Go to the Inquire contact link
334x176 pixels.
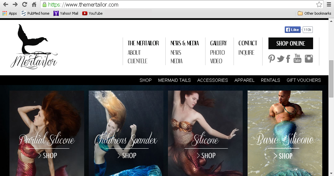(x=246, y=52)
